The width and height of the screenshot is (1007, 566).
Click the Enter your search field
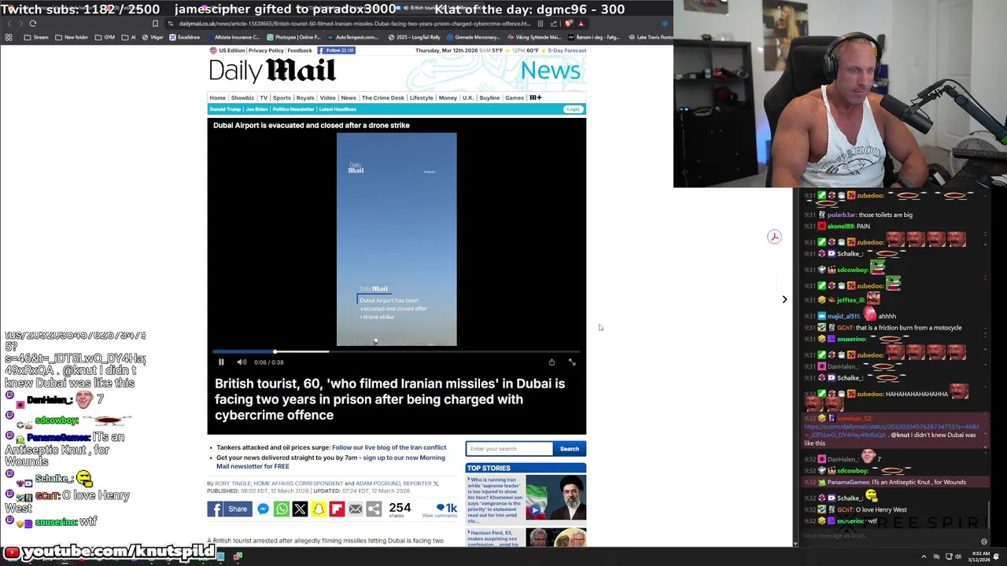click(509, 449)
